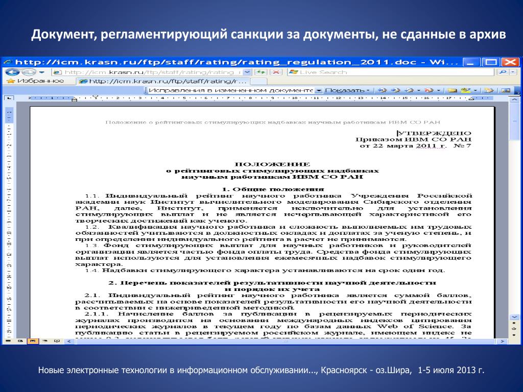Expand the accept change options arrow

click(419, 90)
